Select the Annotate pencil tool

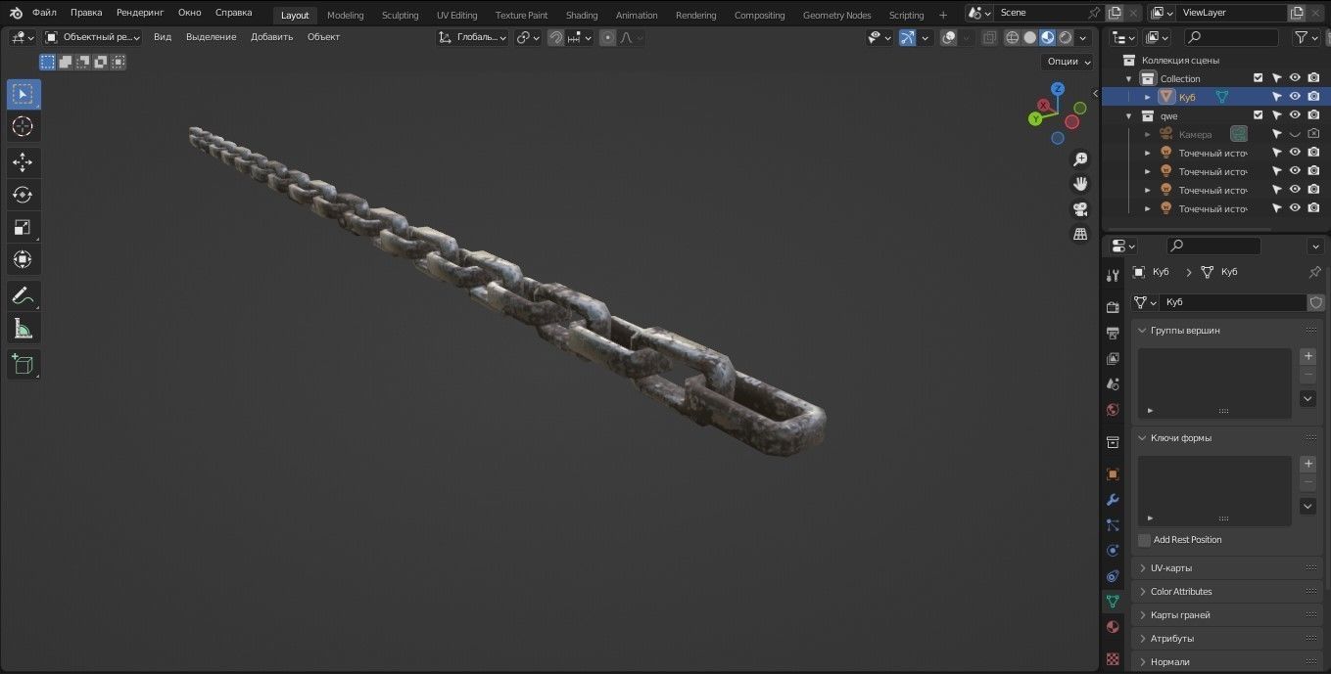[x=23, y=295]
